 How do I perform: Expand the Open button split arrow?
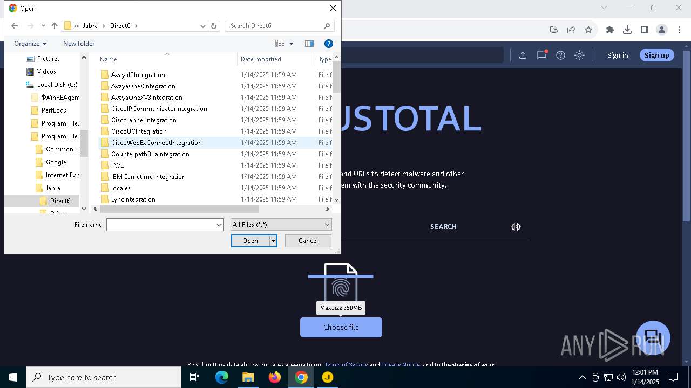(273, 241)
